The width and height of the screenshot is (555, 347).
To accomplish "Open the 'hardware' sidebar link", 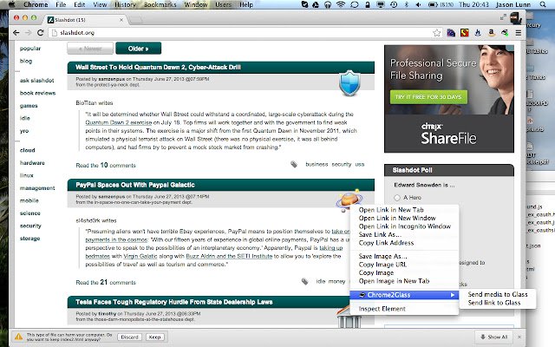I will coord(32,163).
